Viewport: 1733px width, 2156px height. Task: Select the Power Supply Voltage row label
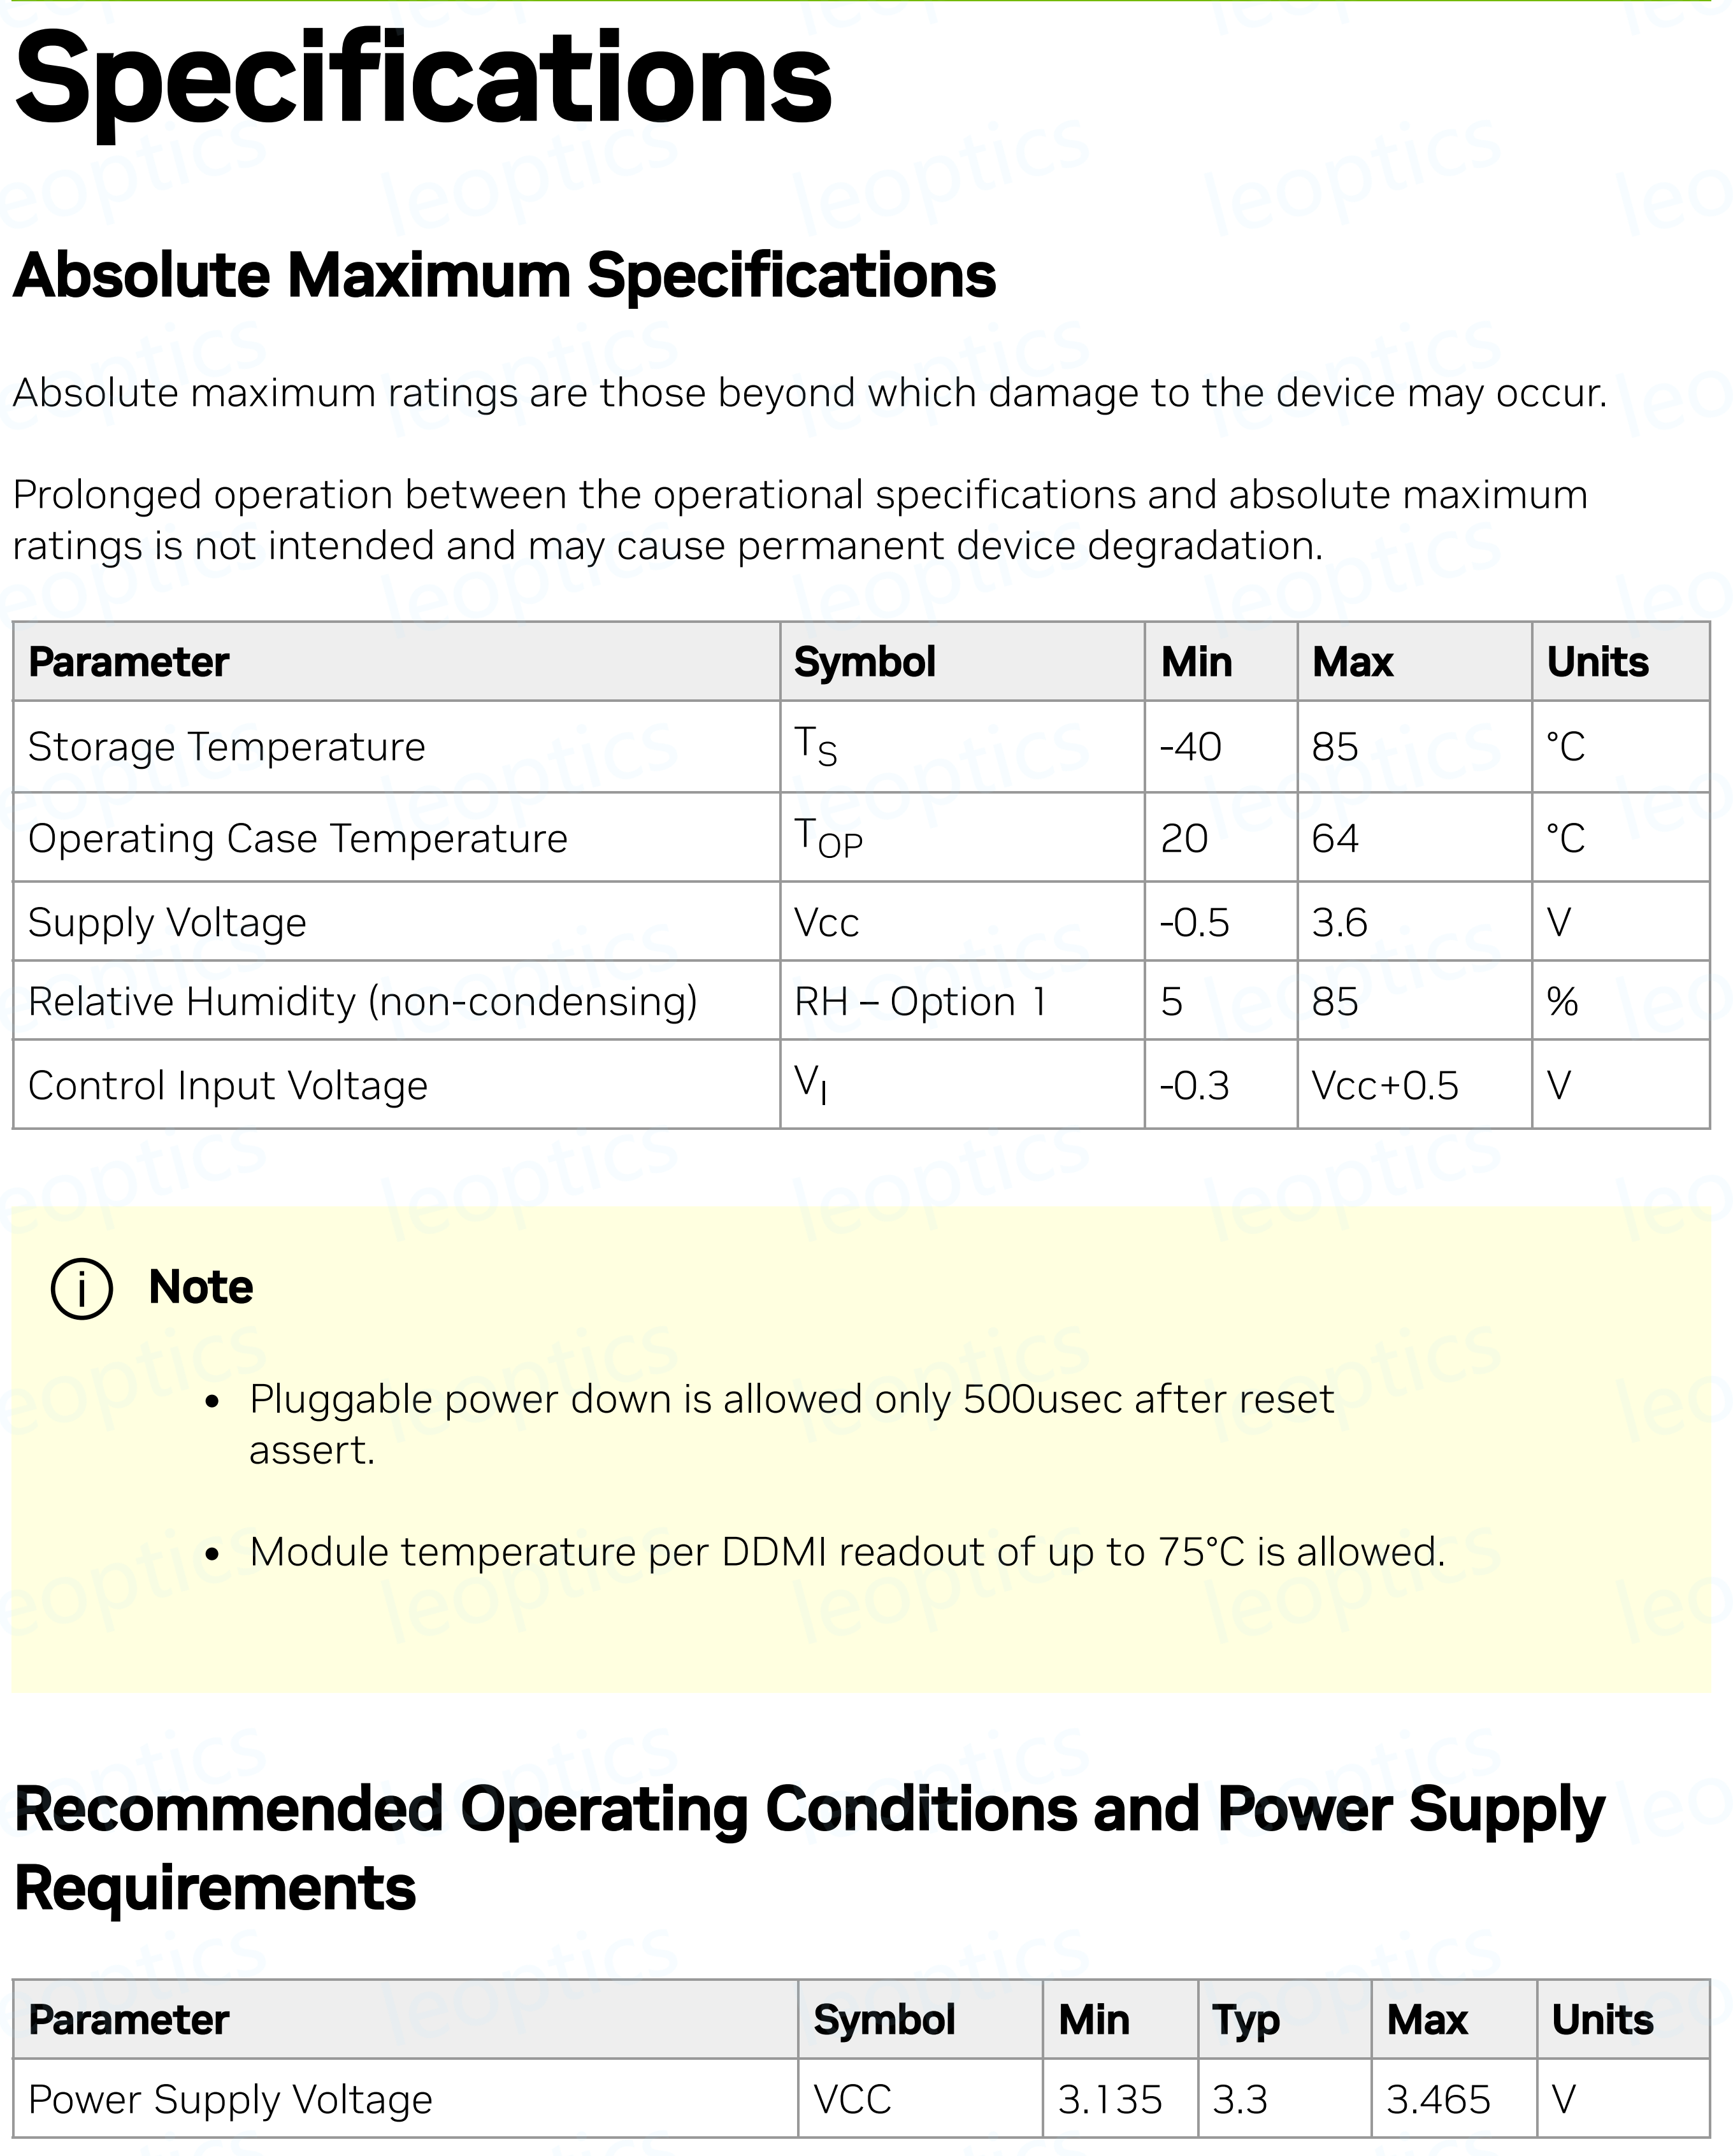coord(230,2100)
